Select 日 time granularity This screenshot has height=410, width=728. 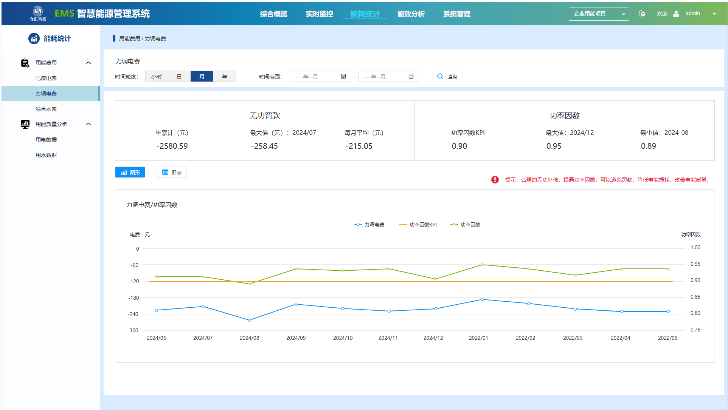179,77
